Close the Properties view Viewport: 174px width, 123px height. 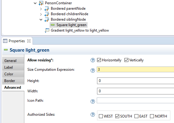point(29,41)
